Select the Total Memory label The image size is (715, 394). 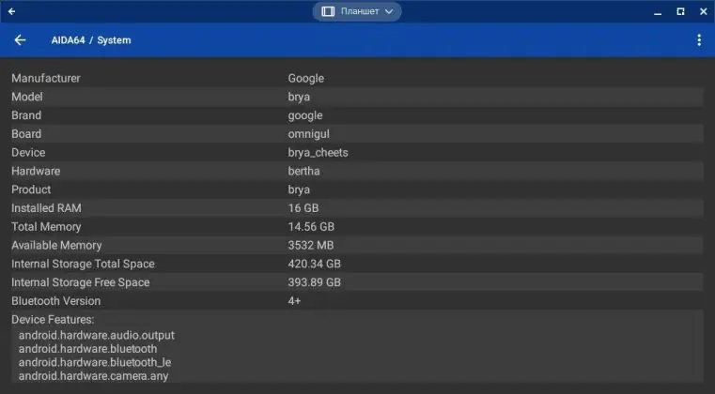pos(46,227)
